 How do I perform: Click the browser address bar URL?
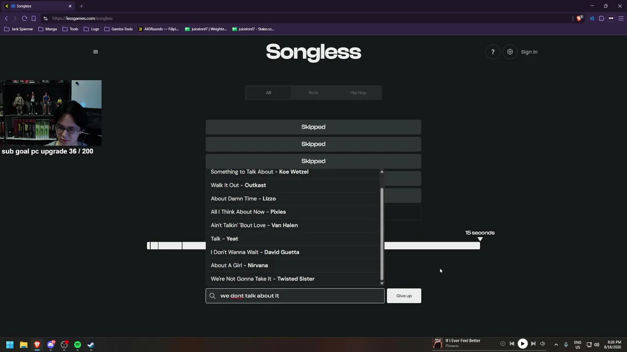82,19
